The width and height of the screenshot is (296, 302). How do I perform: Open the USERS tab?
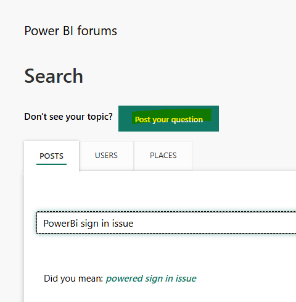[106, 156]
